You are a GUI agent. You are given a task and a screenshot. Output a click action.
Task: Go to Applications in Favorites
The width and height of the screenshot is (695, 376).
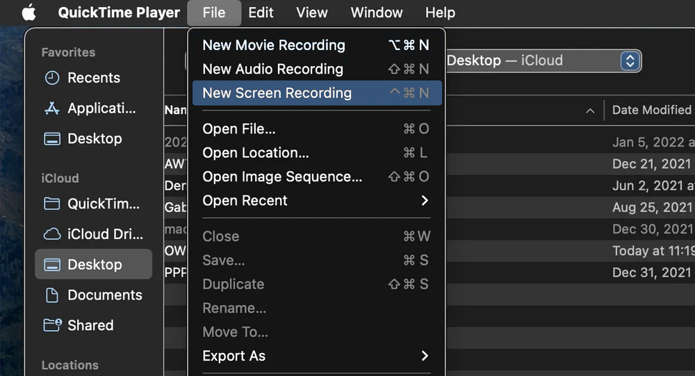click(94, 108)
